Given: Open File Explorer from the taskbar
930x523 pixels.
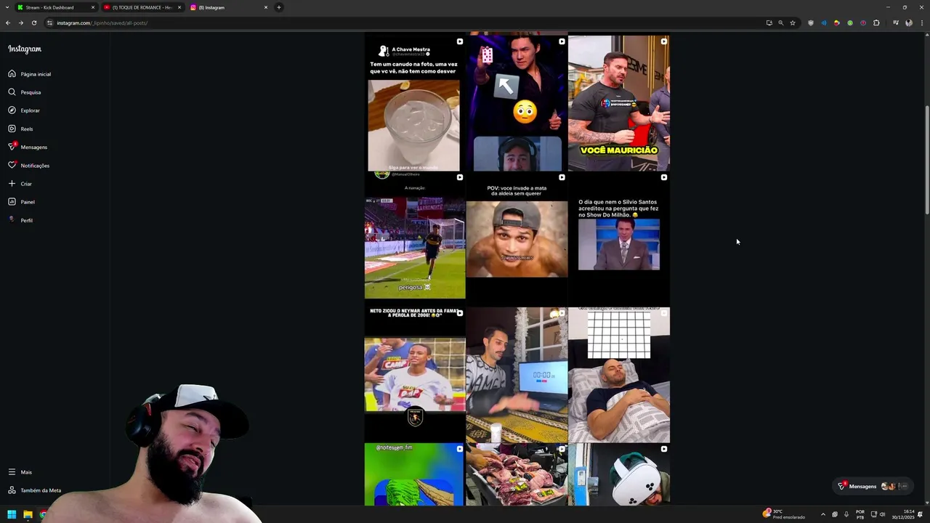Looking at the screenshot, I should click(28, 514).
